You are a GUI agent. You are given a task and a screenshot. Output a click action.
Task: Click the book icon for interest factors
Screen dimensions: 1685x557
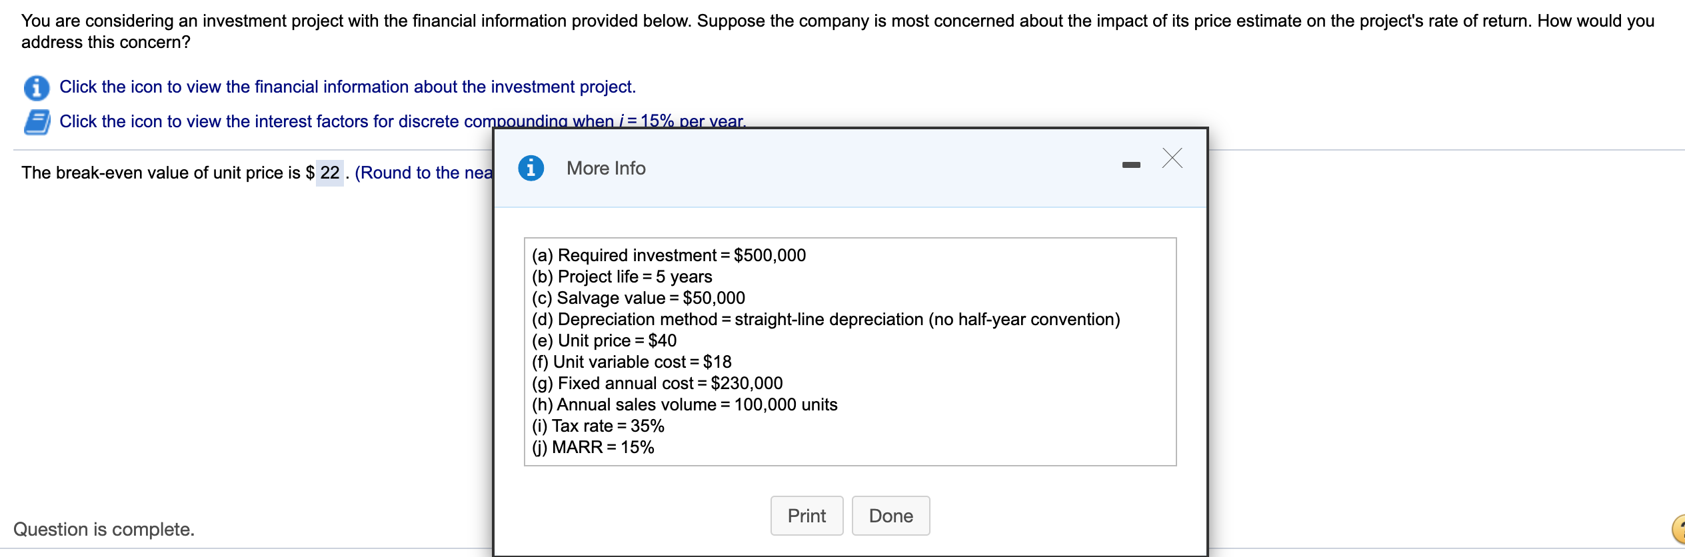(37, 122)
